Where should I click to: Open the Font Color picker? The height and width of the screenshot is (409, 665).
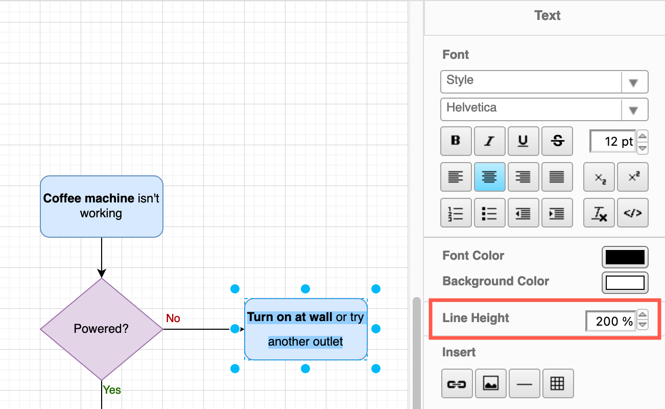click(625, 257)
